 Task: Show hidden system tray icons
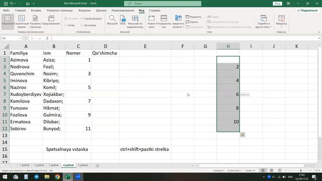click(x=264, y=176)
